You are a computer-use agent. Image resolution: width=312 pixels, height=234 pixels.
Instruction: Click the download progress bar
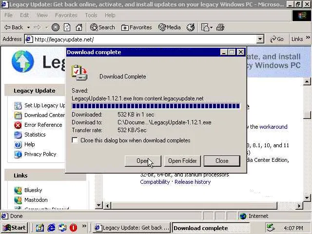point(156,106)
